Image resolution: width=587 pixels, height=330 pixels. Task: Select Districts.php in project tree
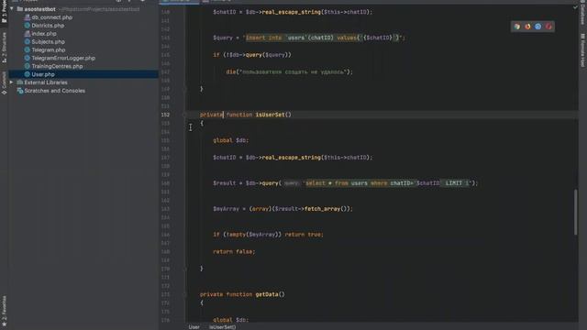(x=48, y=26)
